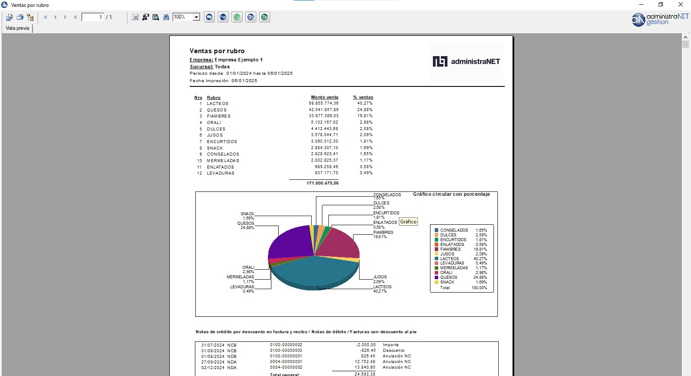Export the report with the PDF button
Screen dimensions: 691x376
pos(223,17)
